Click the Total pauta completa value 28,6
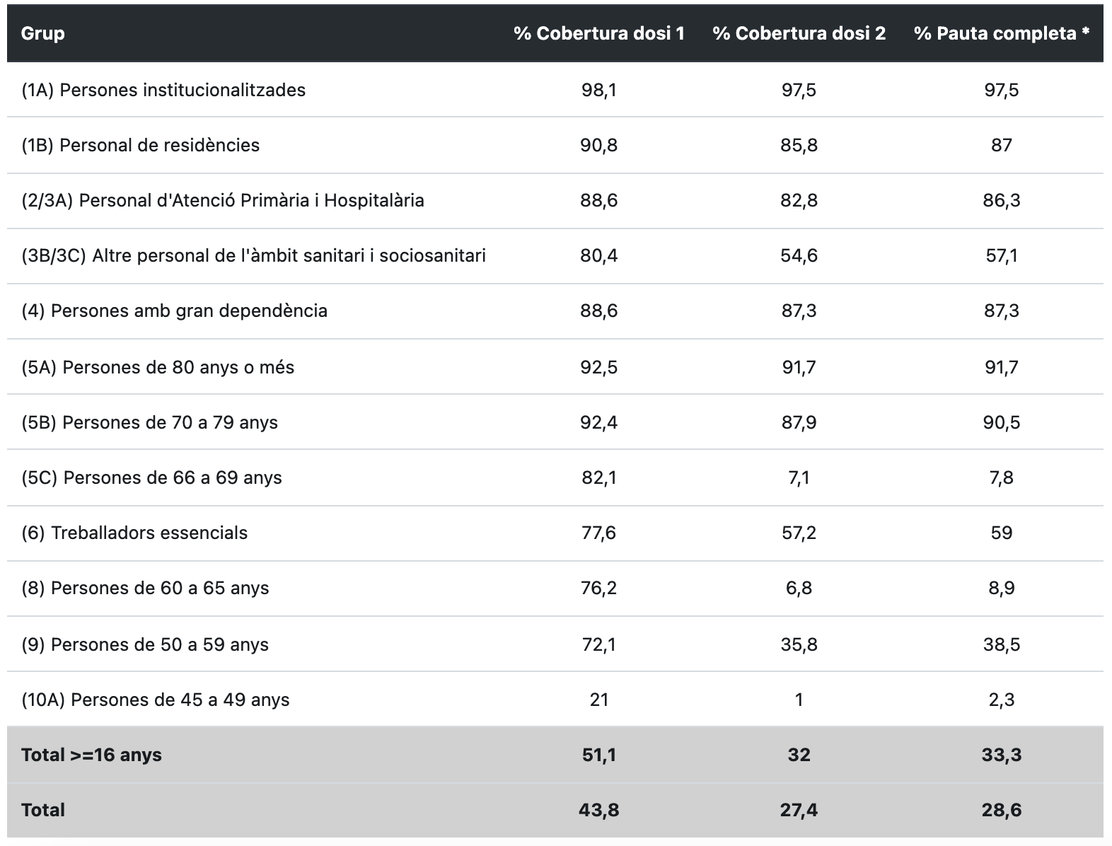Screen dimensions: 1112x846 pos(1001,810)
